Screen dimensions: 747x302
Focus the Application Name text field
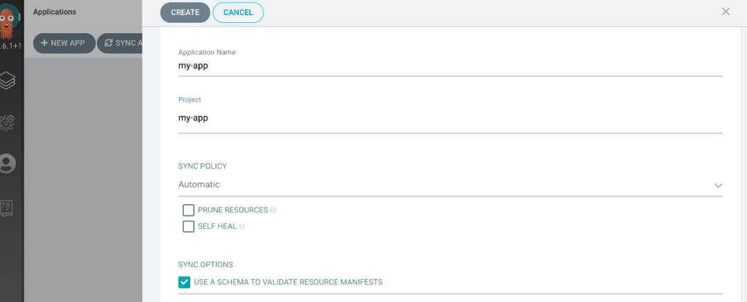[x=450, y=66]
